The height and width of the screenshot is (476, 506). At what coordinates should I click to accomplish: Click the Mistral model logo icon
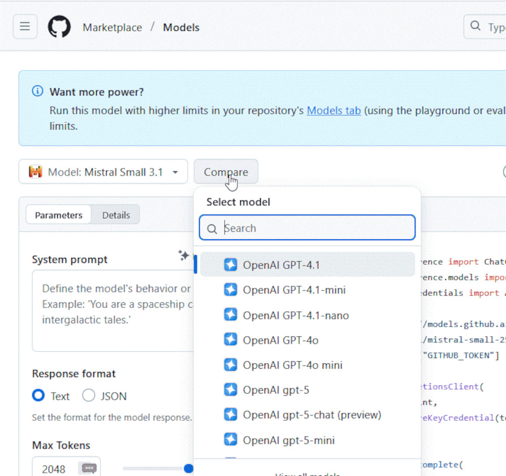35,172
